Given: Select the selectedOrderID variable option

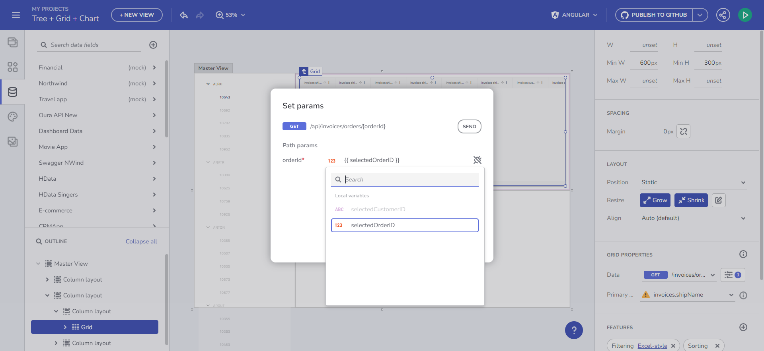Looking at the screenshot, I should click(x=405, y=225).
